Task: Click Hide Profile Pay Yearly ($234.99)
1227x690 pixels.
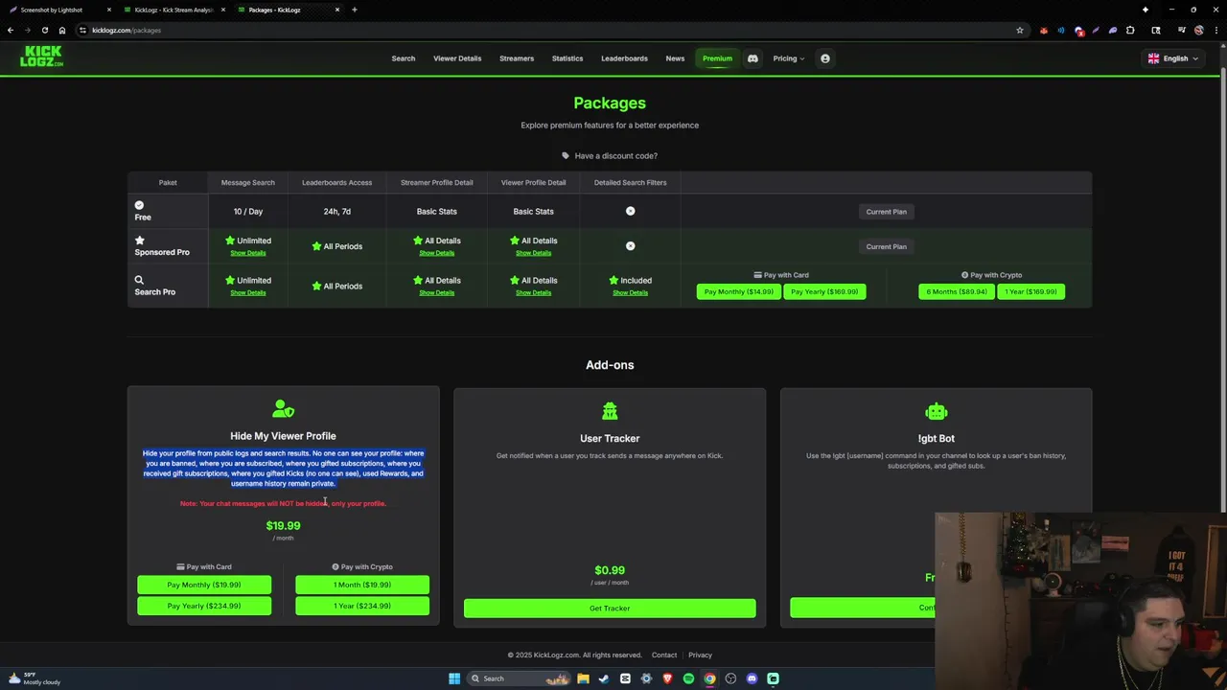Action: click(x=204, y=606)
